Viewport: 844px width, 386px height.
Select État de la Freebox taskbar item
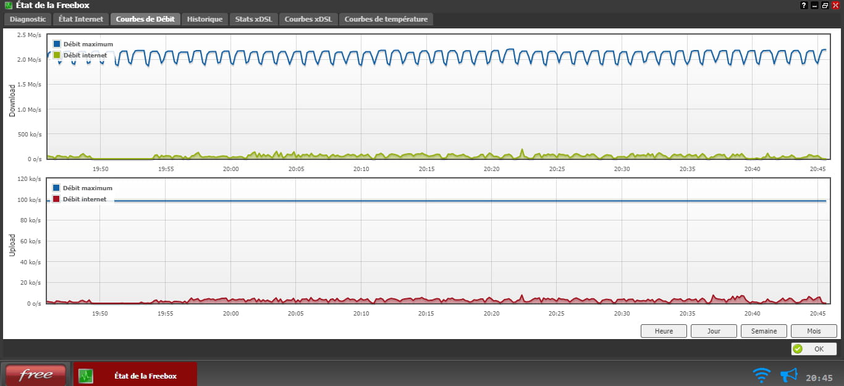pos(135,376)
